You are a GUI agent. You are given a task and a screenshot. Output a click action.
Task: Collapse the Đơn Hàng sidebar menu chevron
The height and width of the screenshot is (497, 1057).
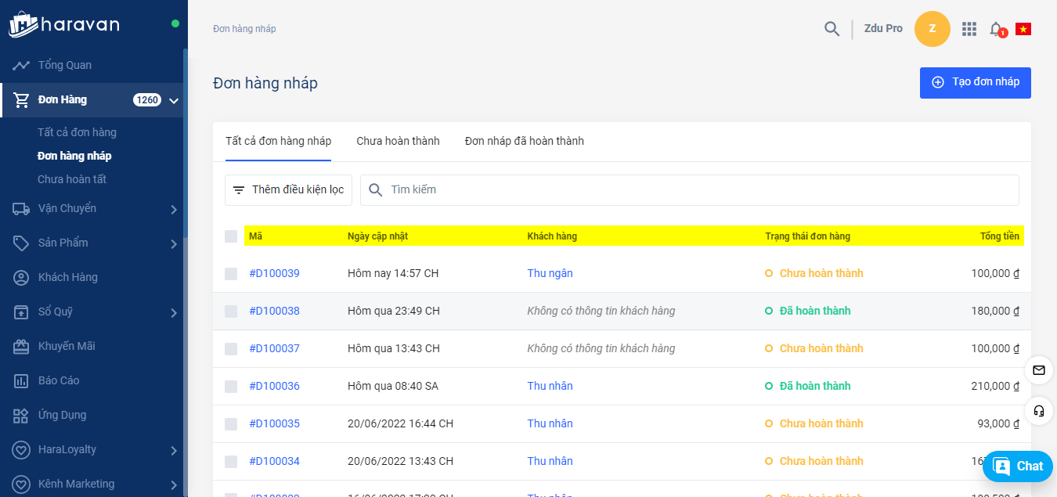(x=174, y=100)
